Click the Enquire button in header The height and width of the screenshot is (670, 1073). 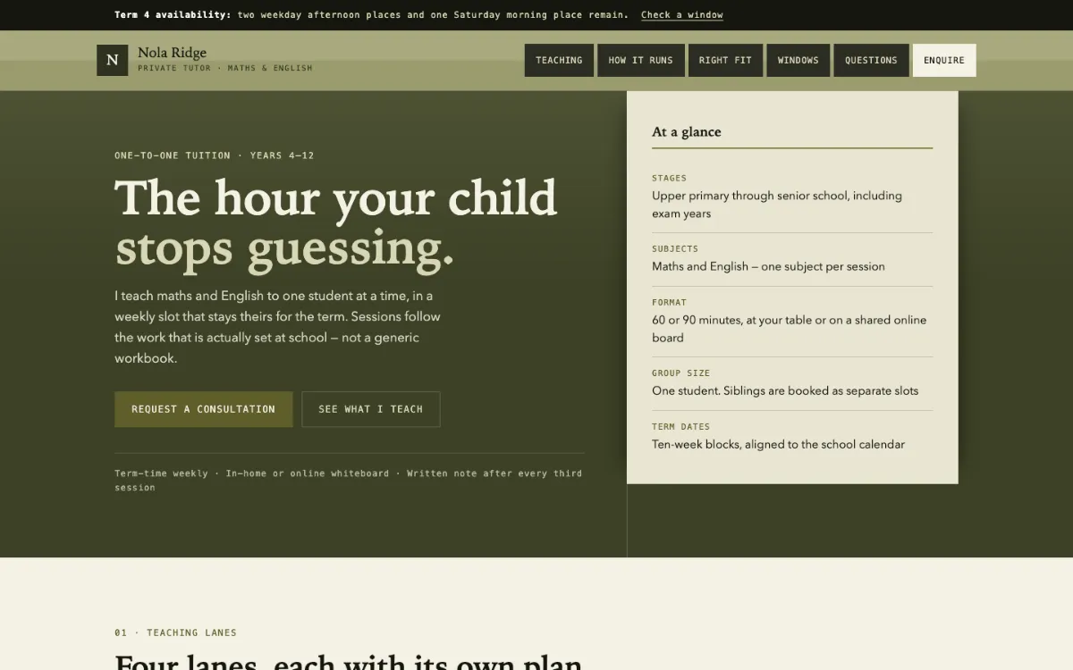pos(944,61)
